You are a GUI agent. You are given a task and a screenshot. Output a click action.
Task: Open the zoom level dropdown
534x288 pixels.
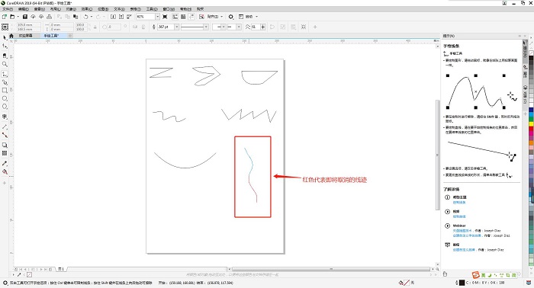pyautogui.click(x=157, y=17)
